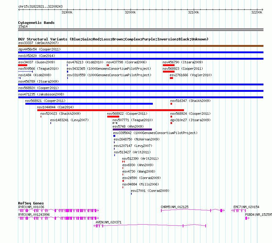Screen dimensions: 272x243
Task: Click the RYR3|NM_001243996 gene model
Action: tap(58, 218)
